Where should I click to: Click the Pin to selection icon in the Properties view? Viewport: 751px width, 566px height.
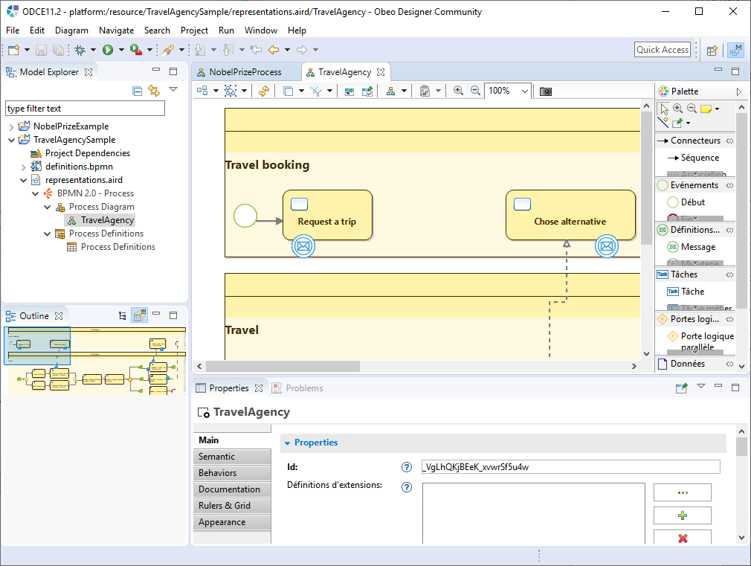682,387
